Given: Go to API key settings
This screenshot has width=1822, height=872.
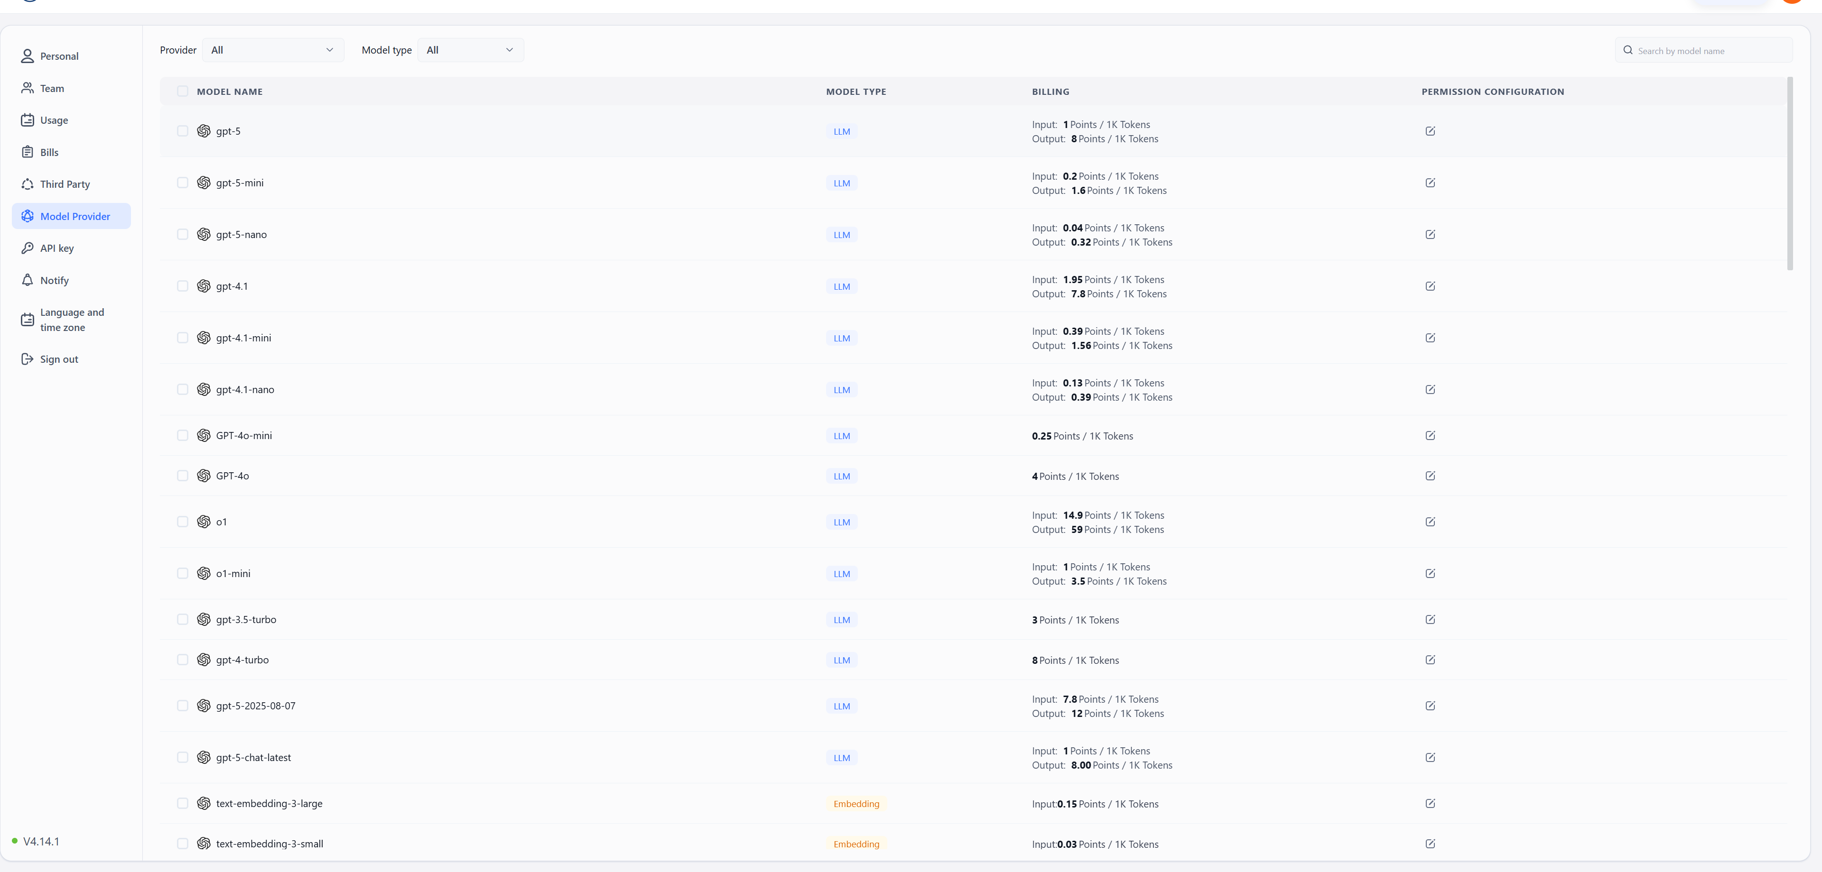Looking at the screenshot, I should pos(56,248).
